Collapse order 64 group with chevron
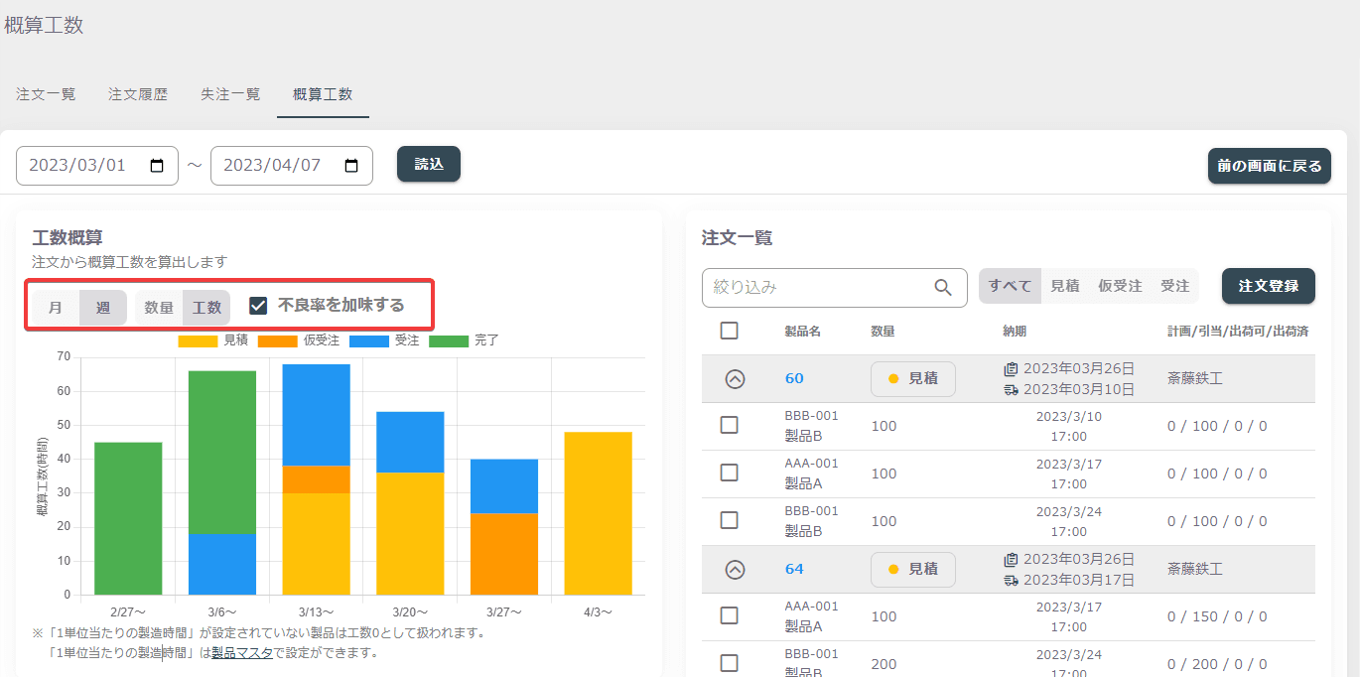Viewport: 1360px width, 677px height. coord(735,569)
